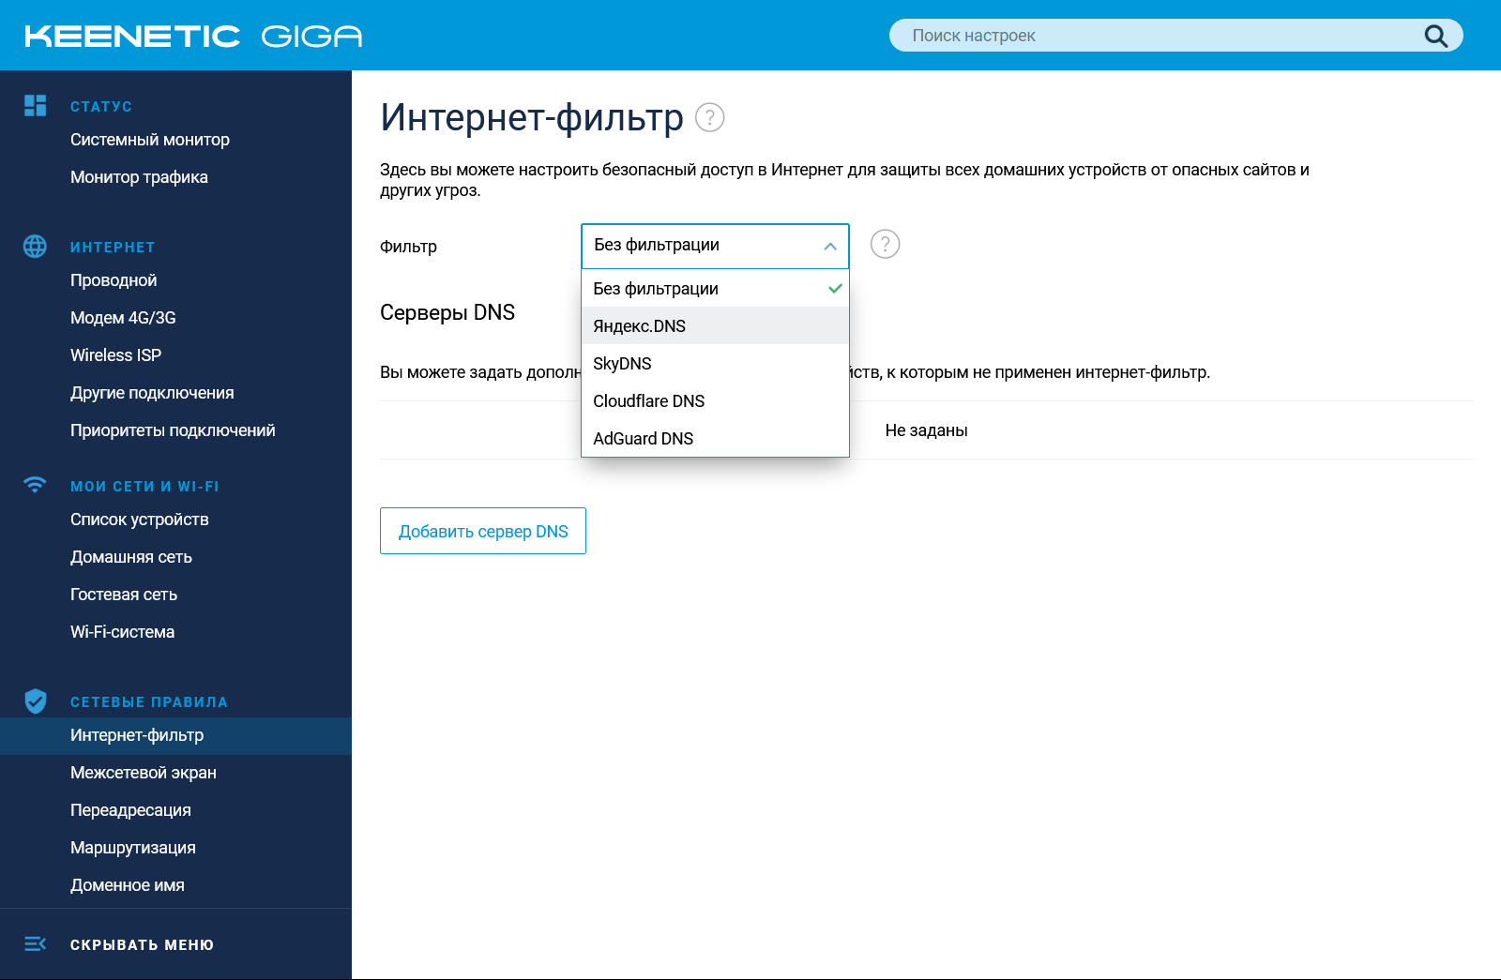Click the Серверы DNS heading
Screen dimensions: 1501x980
click(x=447, y=312)
